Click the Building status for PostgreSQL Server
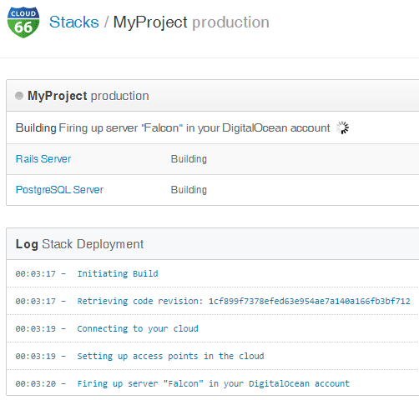 [189, 190]
